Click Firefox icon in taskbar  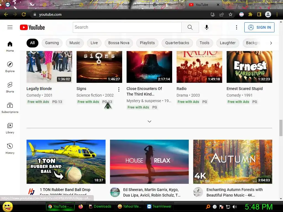coord(80,206)
